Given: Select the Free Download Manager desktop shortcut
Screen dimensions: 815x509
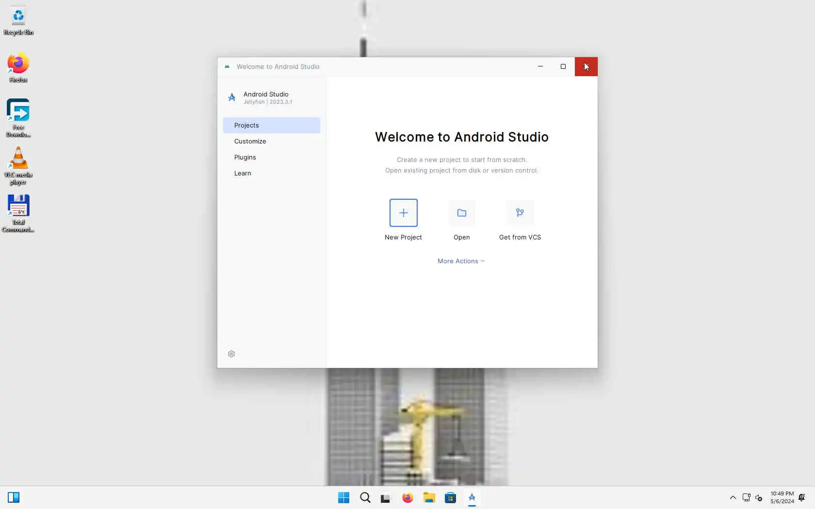Looking at the screenshot, I should (18, 118).
